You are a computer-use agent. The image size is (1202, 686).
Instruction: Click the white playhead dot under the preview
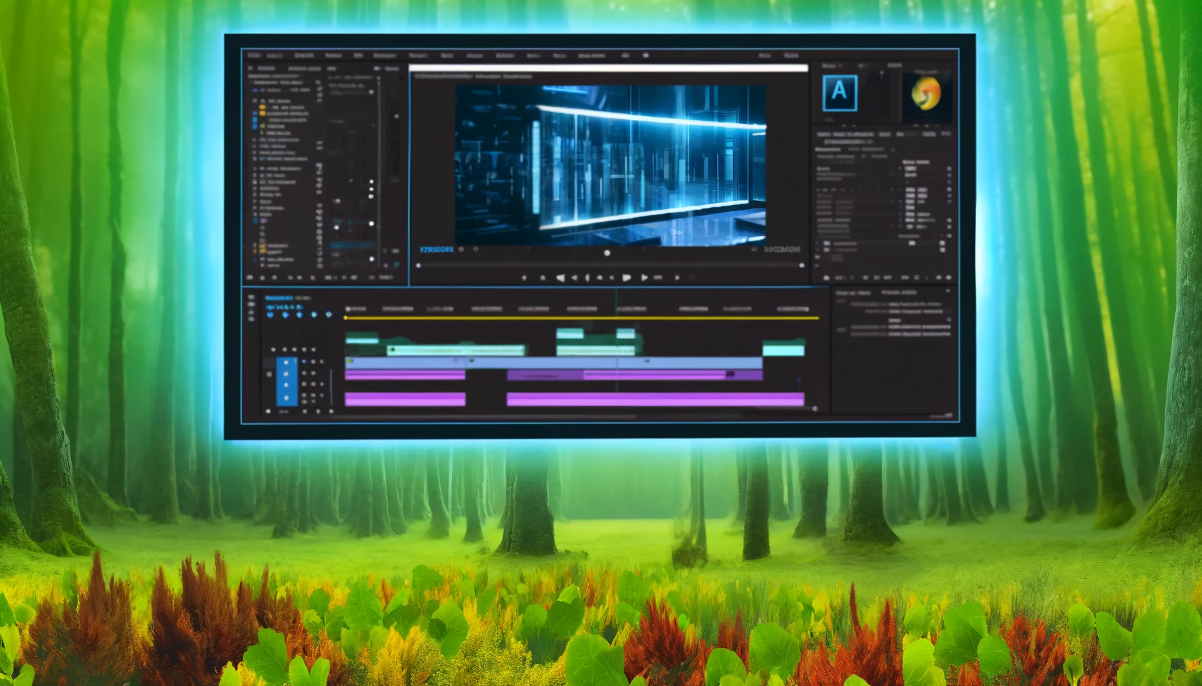[607, 253]
